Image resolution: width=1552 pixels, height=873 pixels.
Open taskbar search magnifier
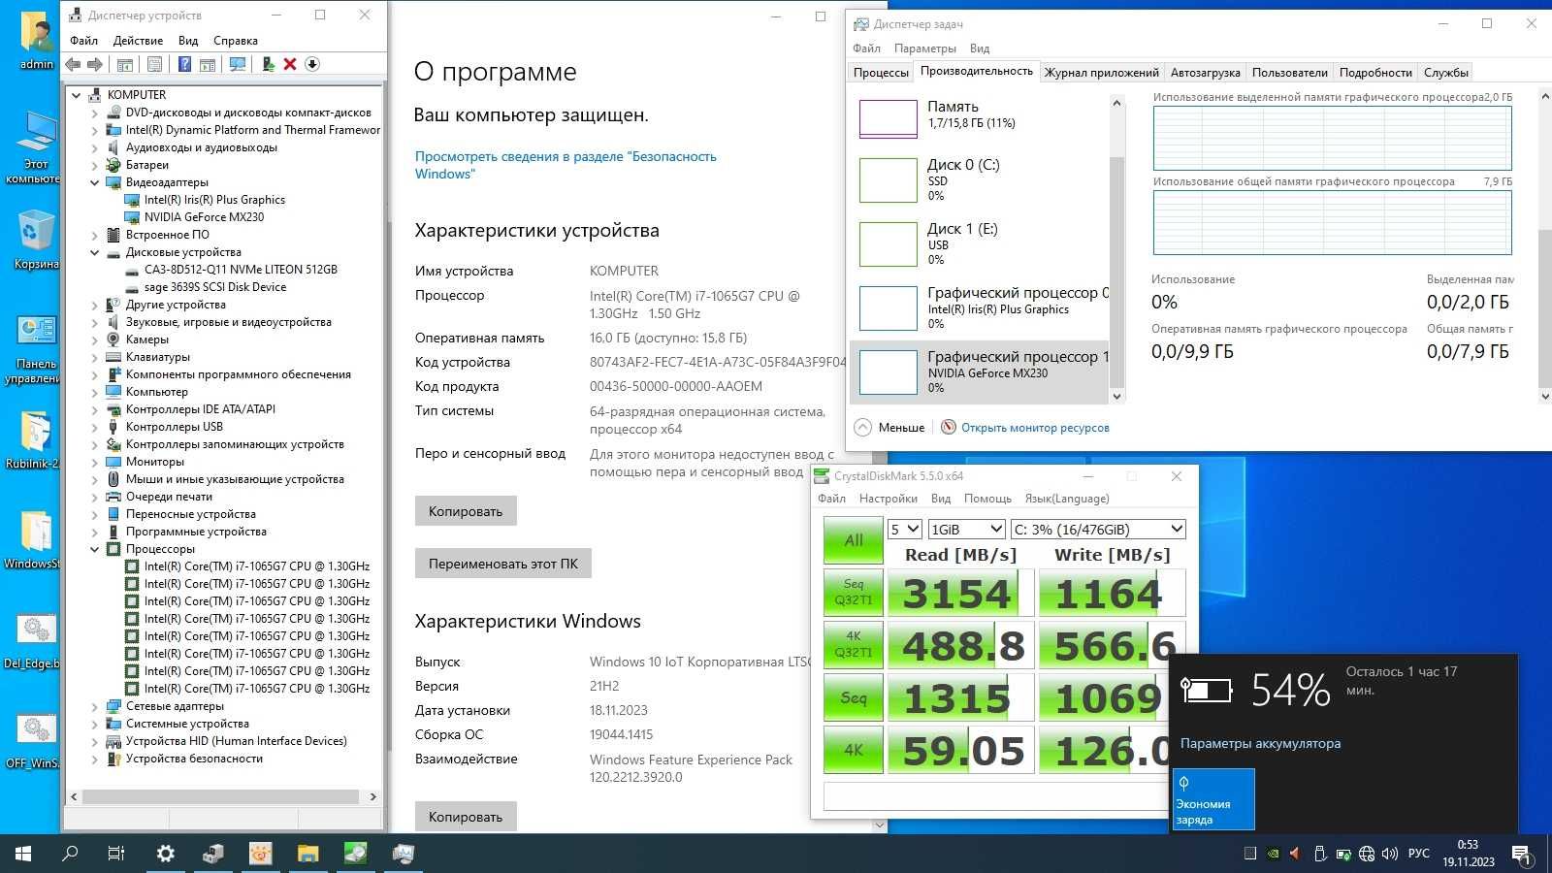(x=70, y=854)
